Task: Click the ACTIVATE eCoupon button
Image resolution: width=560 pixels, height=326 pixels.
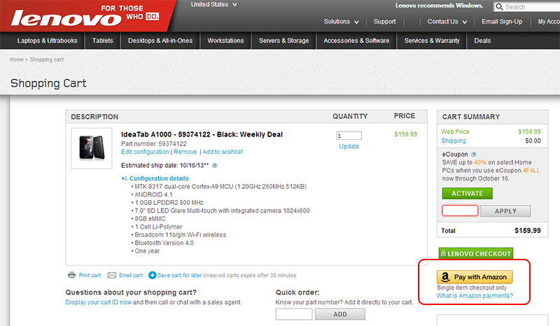Action: pyautogui.click(x=467, y=194)
